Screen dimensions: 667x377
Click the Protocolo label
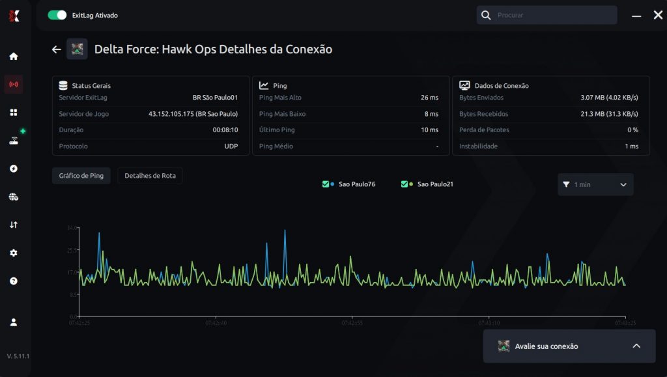coord(73,147)
